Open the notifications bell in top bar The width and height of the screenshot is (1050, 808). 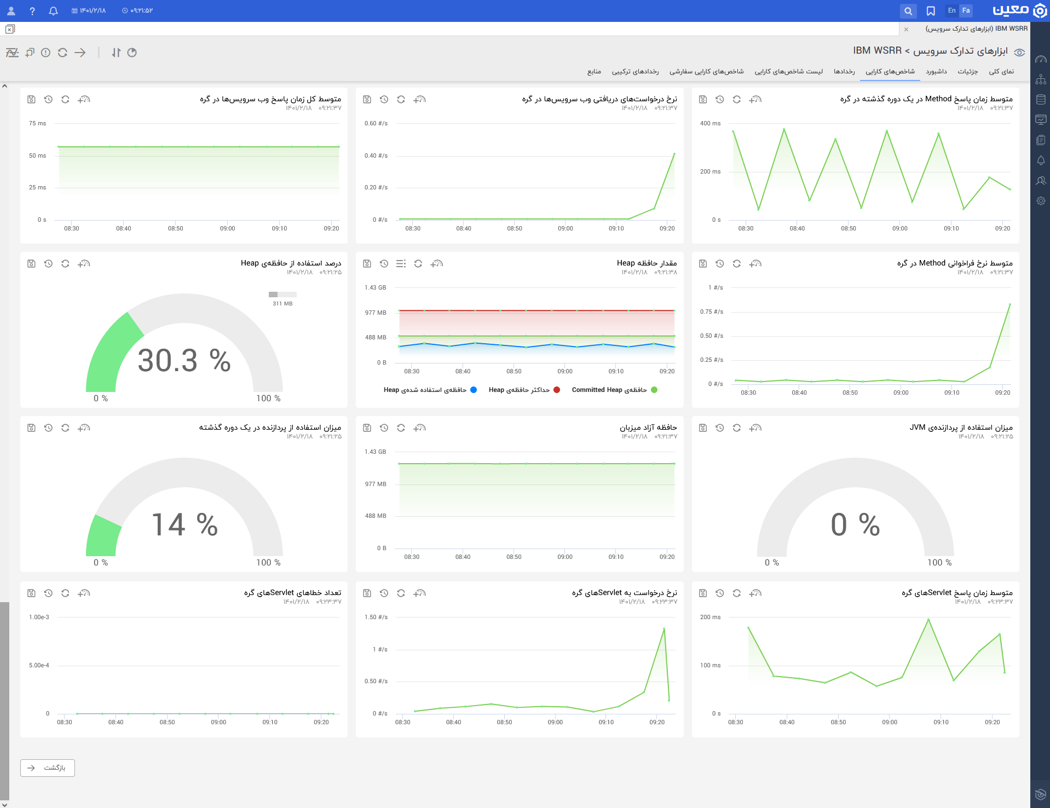click(53, 10)
